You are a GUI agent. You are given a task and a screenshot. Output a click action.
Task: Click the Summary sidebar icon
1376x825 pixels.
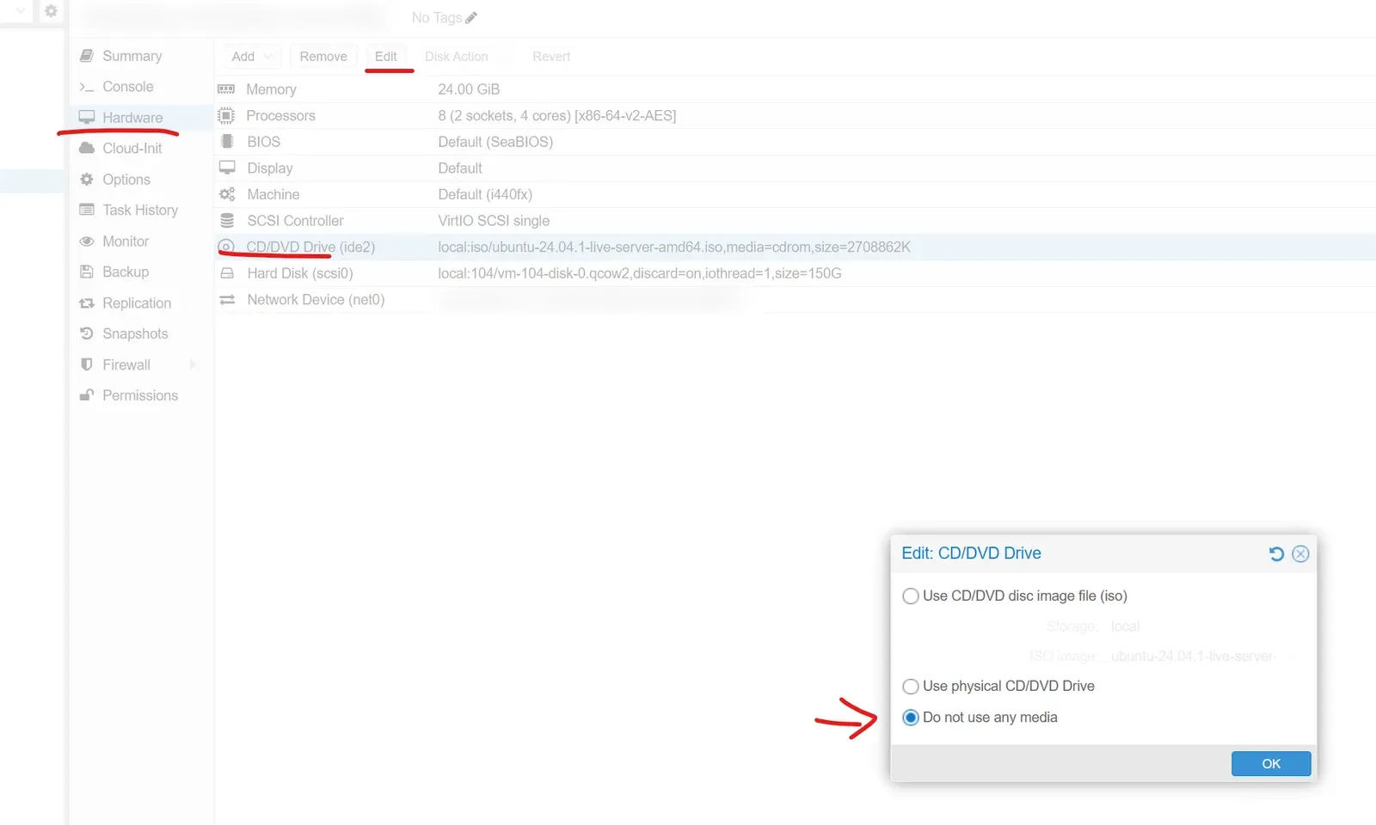coord(86,56)
